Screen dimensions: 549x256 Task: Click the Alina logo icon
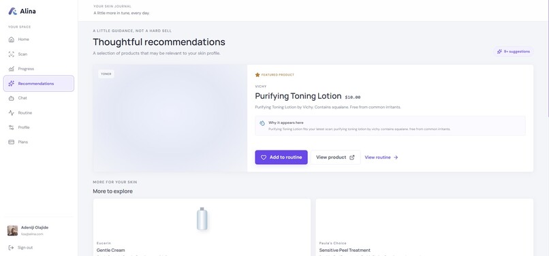(x=13, y=11)
